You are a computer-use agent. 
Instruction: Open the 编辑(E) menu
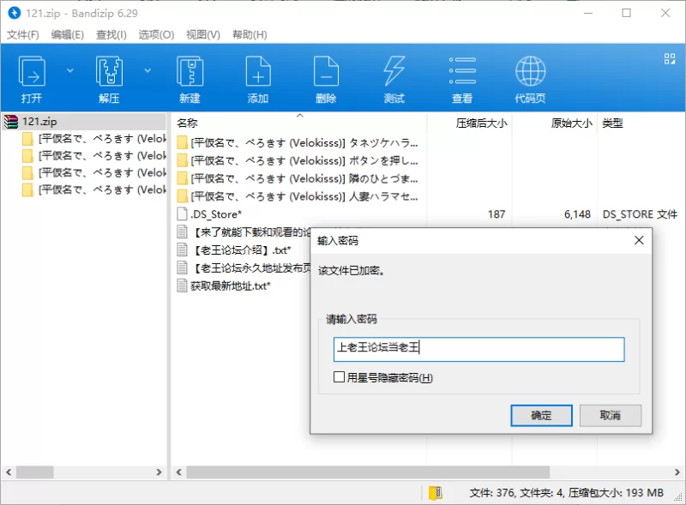[x=68, y=34]
